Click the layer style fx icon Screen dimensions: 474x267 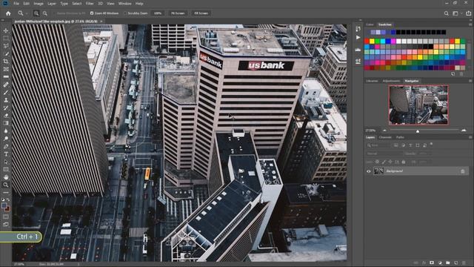tap(424, 263)
